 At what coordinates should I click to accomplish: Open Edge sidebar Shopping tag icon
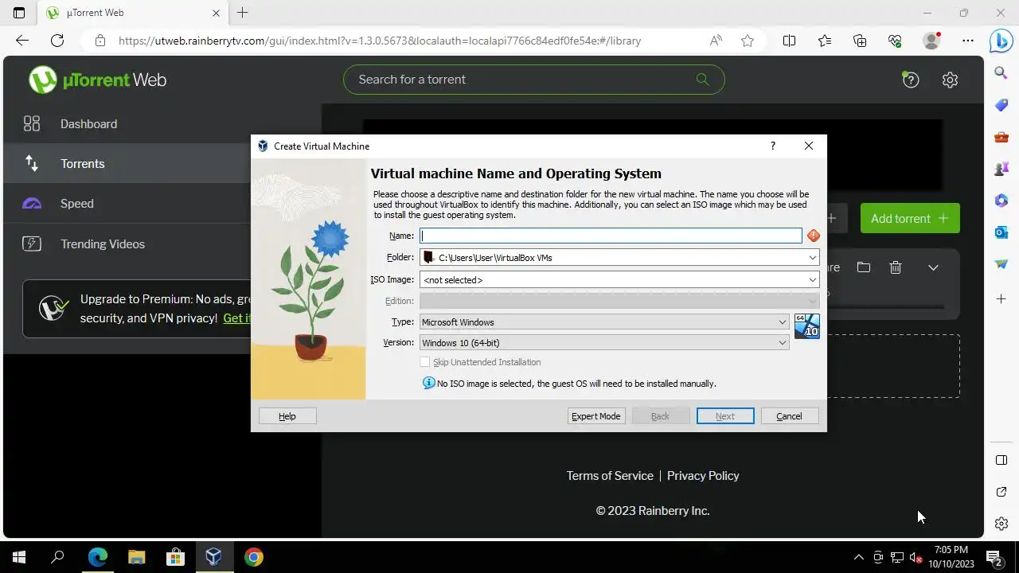(x=1001, y=105)
